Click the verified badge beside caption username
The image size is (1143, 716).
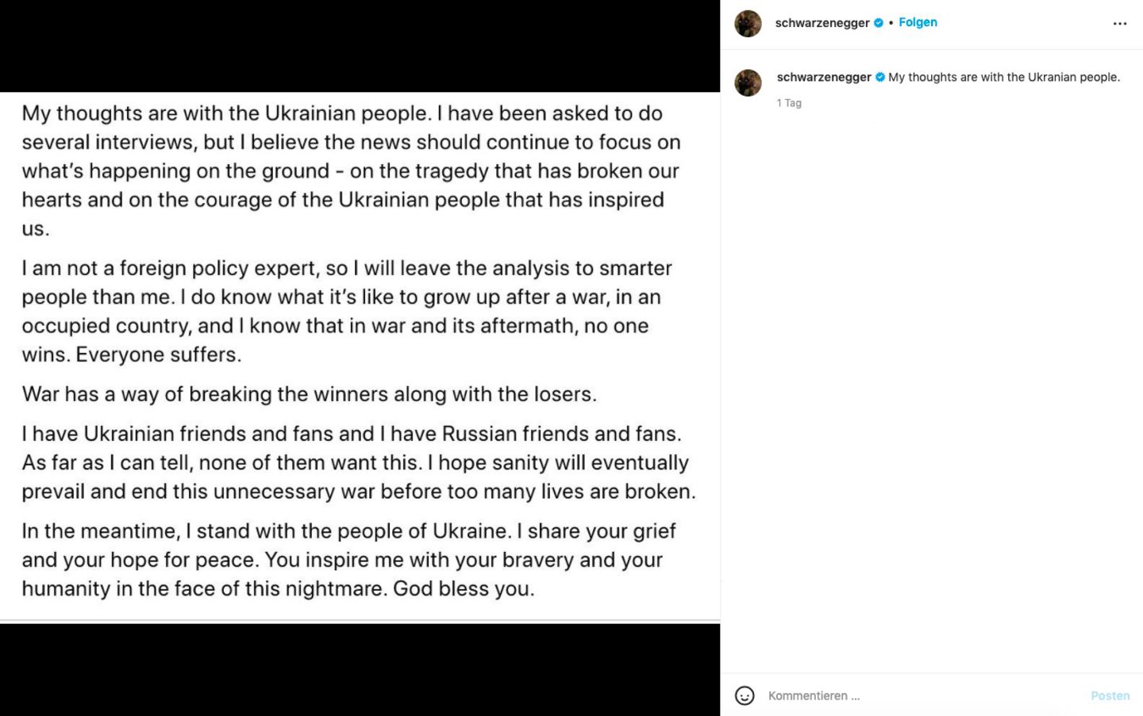pyautogui.click(x=880, y=77)
